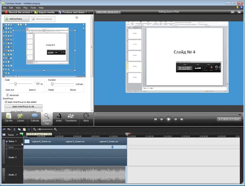This screenshot has width=245, height=186.
Task: Click the timeline zoom-in magnifier
Action: 55,129
